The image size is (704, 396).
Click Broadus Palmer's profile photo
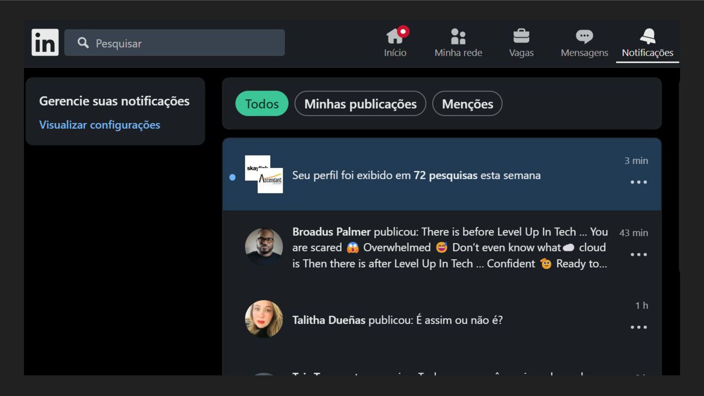pos(264,247)
